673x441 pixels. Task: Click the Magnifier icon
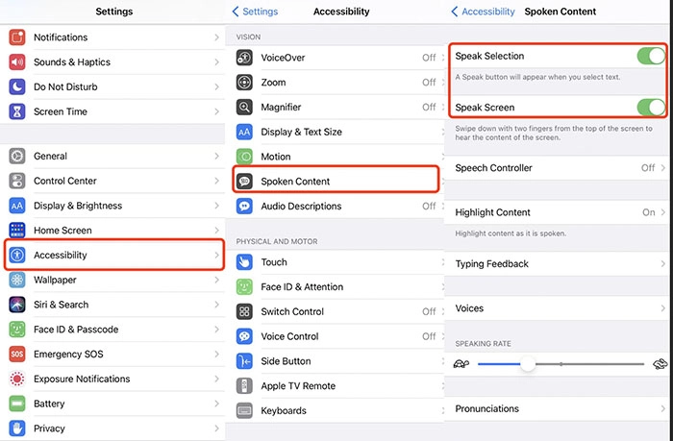pyautogui.click(x=244, y=108)
